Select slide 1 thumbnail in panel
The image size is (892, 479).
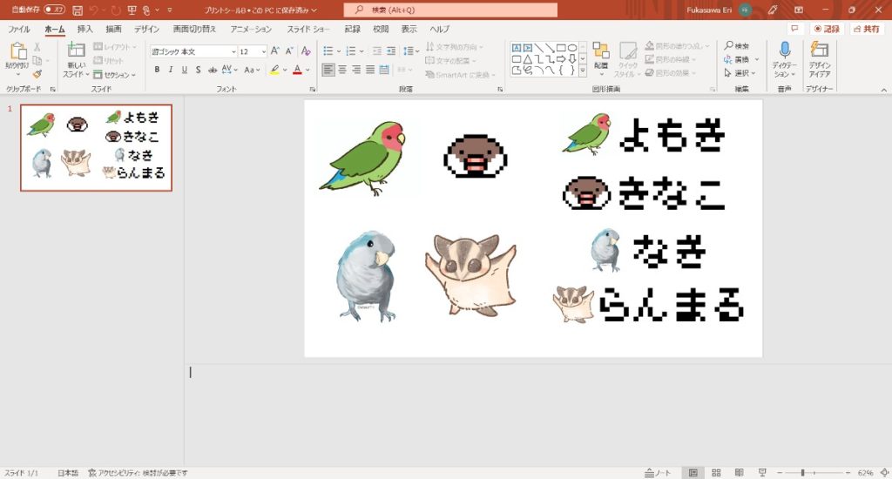tap(96, 147)
